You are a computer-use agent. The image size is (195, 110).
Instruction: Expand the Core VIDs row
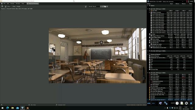click(x=150, y=11)
